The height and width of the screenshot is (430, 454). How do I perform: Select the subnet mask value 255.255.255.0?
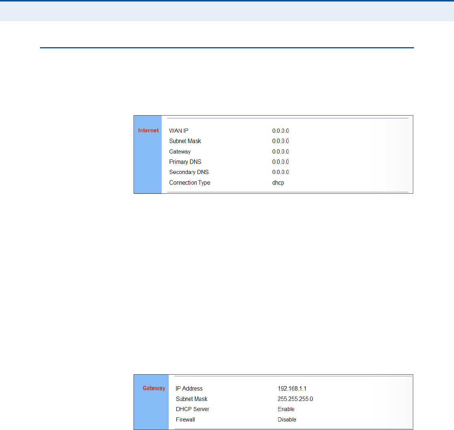[295, 399]
